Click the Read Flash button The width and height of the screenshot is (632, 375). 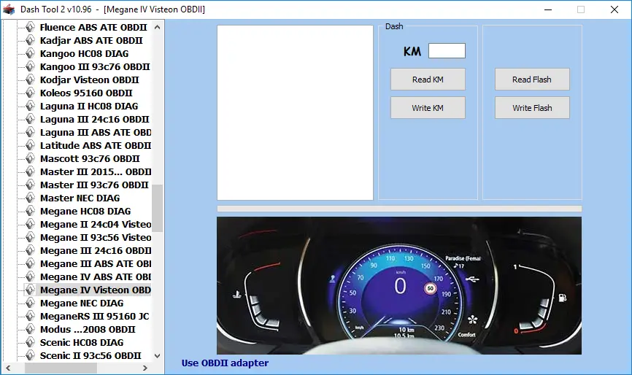[532, 80]
